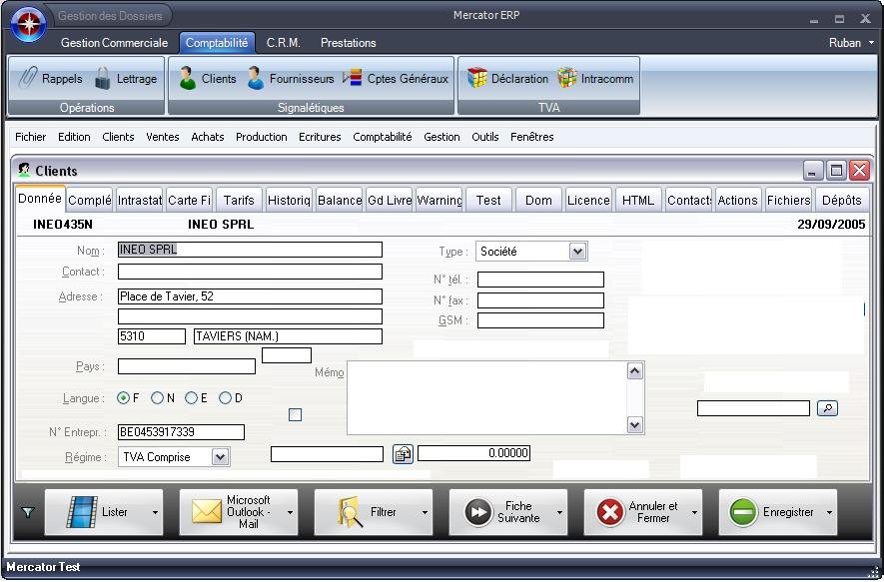Viewport: 884px width, 582px height.
Task: Open Fournisseurs in the ribbon
Action: point(256,79)
